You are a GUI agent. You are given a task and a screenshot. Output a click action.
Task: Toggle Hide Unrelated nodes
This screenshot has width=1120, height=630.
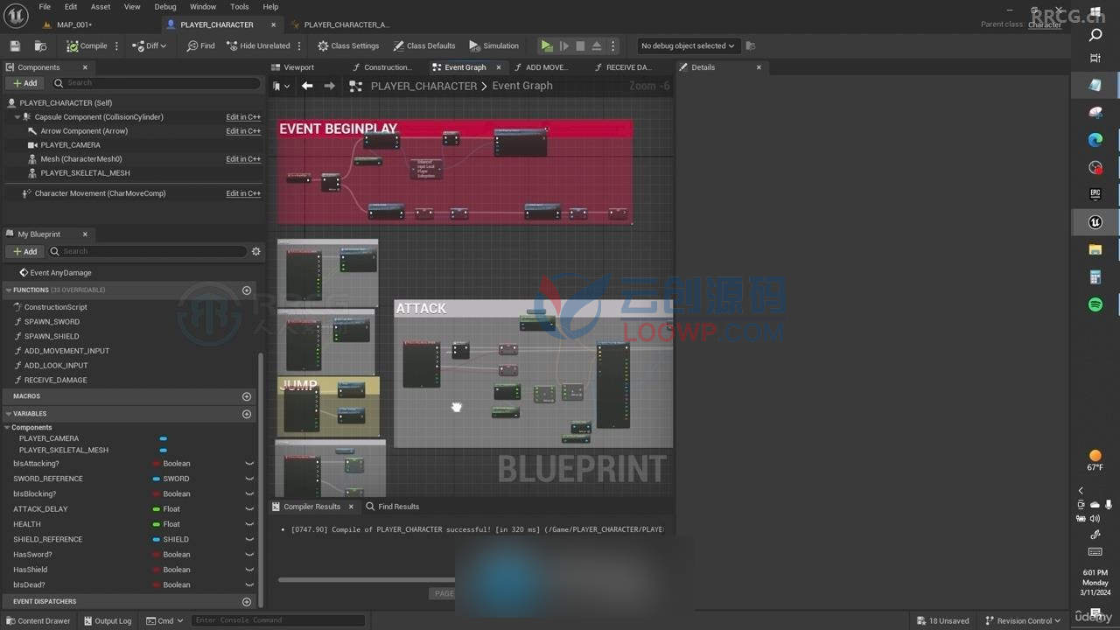pyautogui.click(x=258, y=45)
